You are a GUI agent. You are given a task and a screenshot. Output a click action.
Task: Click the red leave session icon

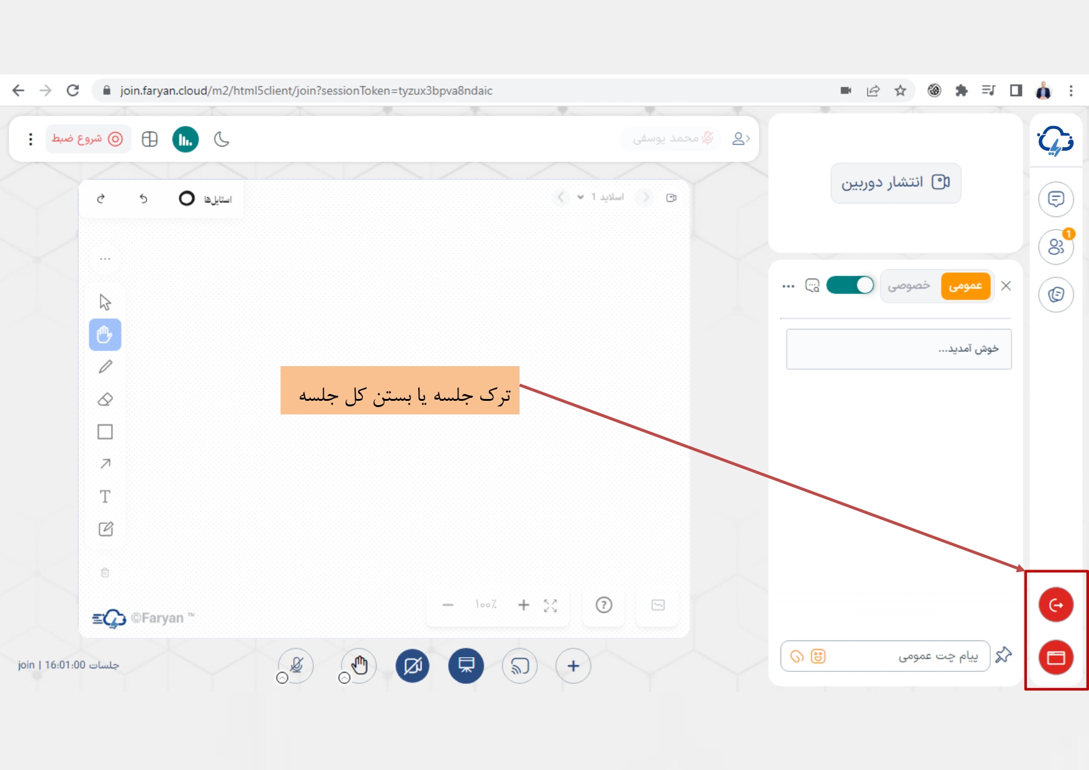[1055, 605]
